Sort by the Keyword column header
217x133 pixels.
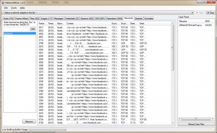pos(61,24)
